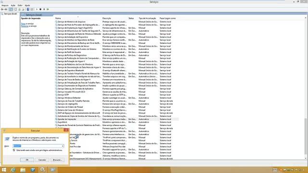
Task: Sort by the Status column header
Action: [133, 18]
